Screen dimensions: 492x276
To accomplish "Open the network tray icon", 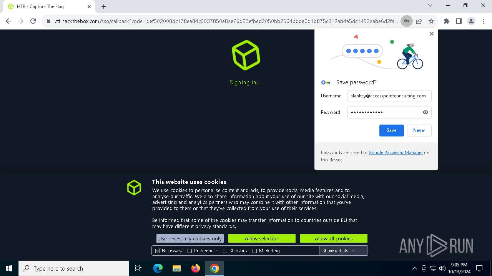I will coord(433,268).
